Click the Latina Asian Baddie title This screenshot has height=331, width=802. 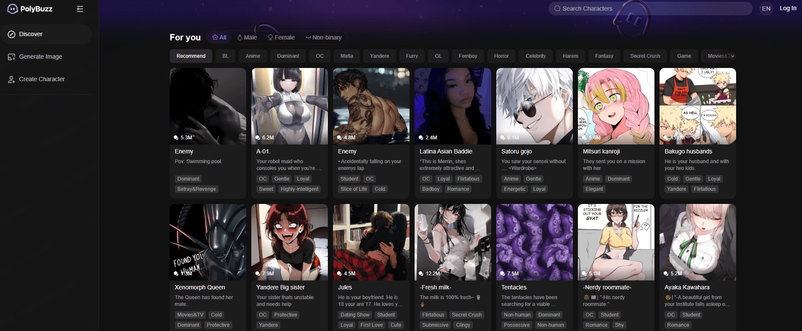click(446, 151)
